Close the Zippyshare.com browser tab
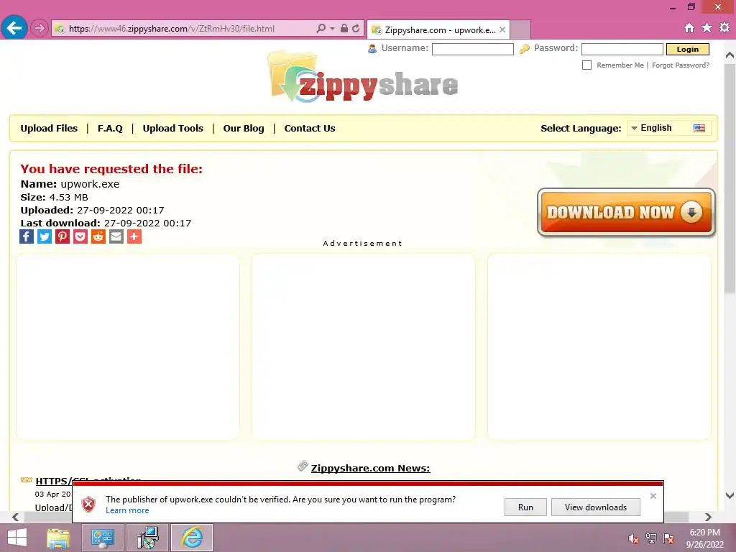 [x=502, y=29]
